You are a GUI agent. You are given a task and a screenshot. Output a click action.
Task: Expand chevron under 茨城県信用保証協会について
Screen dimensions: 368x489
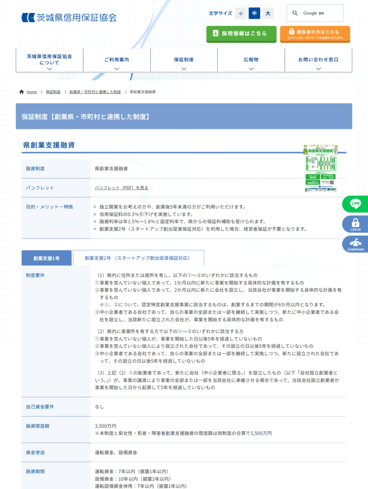[49, 69]
